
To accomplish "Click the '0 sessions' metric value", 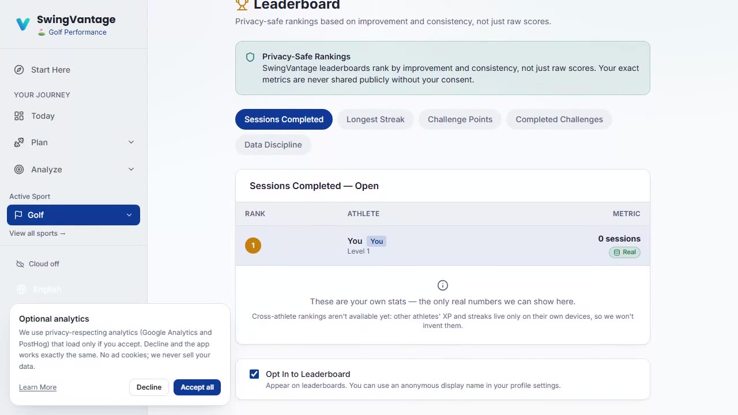I will coord(619,239).
